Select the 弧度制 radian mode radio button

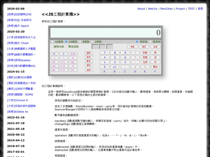[x=150, y=41]
